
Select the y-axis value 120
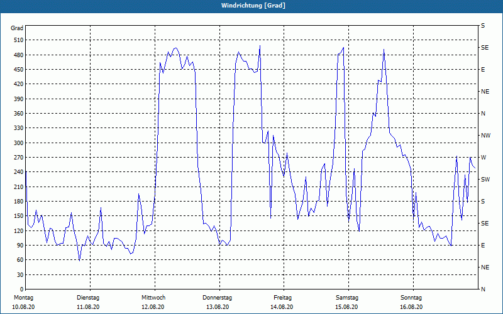coord(19,230)
